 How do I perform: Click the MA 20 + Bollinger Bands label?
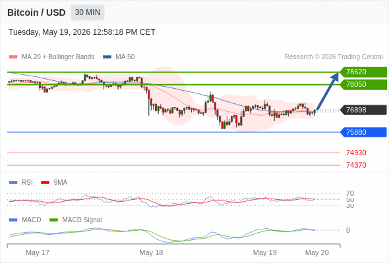click(58, 57)
